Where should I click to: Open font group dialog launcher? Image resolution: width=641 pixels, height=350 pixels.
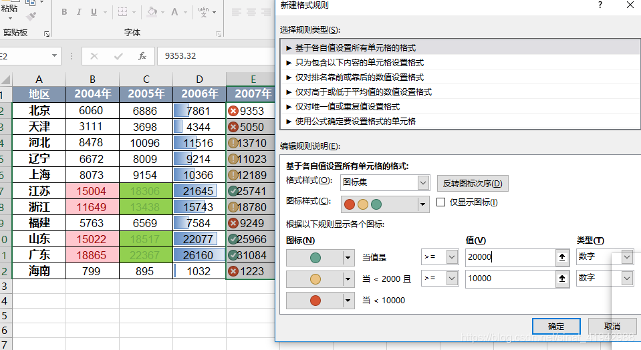click(x=219, y=34)
